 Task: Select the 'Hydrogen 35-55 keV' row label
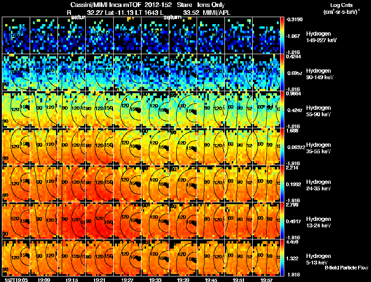coord(319,148)
